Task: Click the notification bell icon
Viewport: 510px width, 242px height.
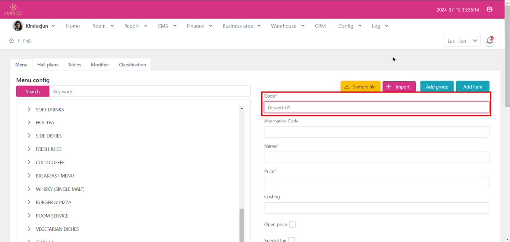Action: (490, 41)
